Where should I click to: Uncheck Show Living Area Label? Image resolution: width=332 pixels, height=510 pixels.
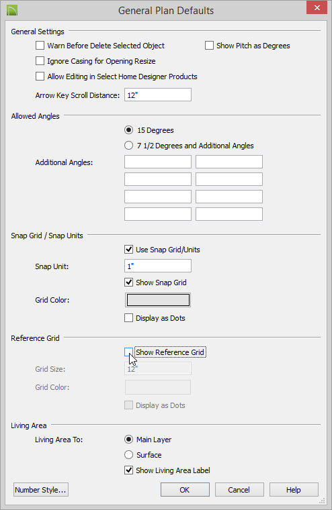[x=128, y=470]
